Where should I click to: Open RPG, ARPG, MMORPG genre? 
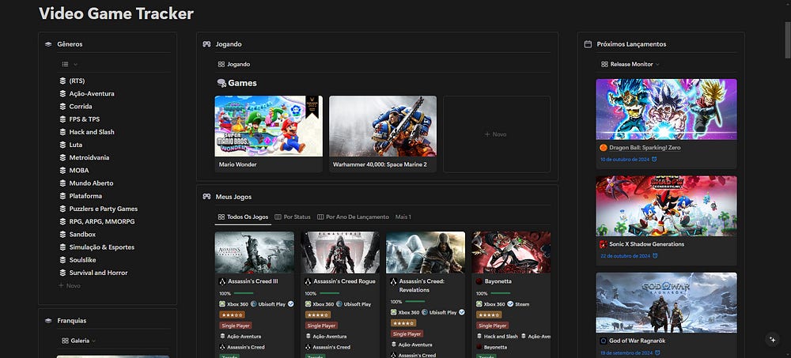(101, 221)
